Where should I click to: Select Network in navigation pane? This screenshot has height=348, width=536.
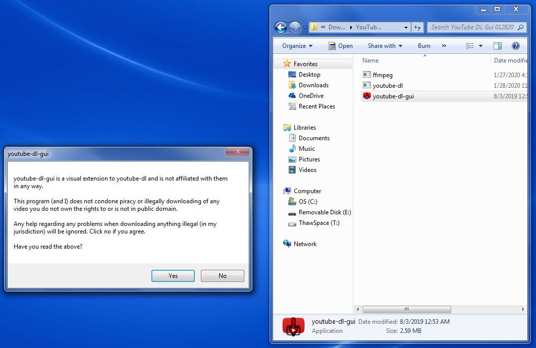click(305, 244)
